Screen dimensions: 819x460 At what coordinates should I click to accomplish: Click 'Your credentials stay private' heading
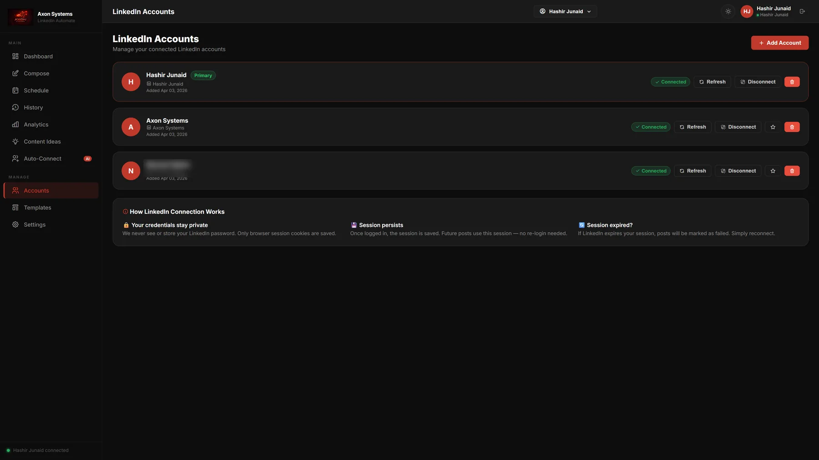tap(170, 225)
